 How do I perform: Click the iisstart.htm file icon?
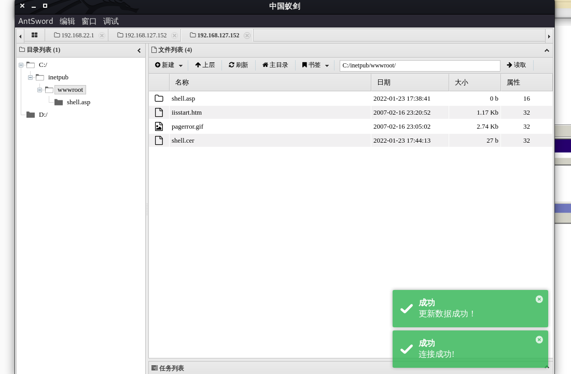(x=159, y=112)
